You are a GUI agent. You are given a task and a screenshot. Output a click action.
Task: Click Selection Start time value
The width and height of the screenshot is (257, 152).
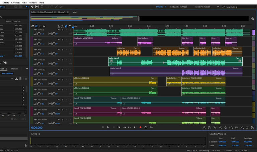(x=223, y=142)
